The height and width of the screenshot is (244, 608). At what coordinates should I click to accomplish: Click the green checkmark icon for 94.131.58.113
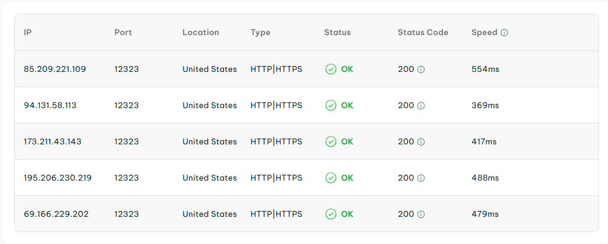point(331,105)
